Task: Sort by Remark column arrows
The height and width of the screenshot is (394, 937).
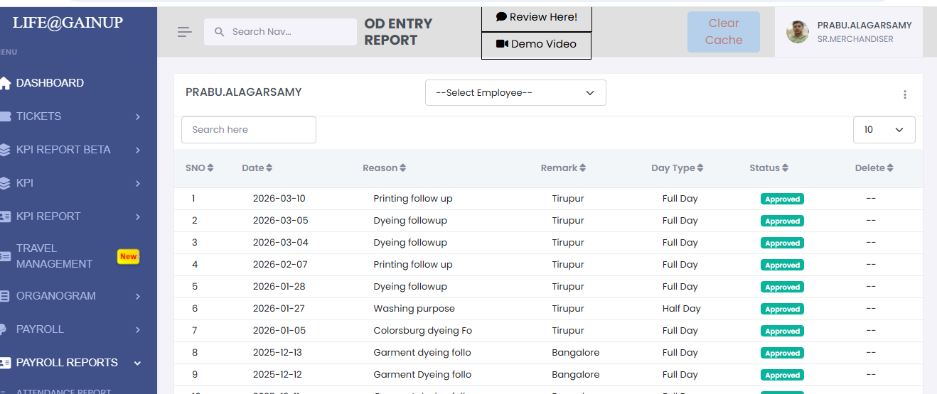Action: [x=582, y=168]
